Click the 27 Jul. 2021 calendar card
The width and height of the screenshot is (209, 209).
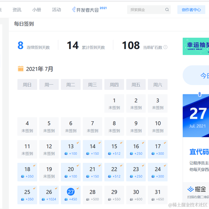[196, 115]
